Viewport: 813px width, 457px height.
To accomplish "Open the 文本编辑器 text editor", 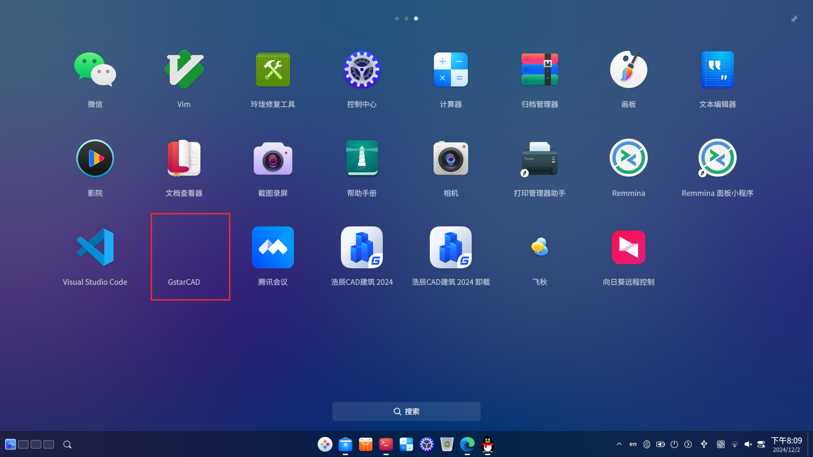I will [717, 70].
